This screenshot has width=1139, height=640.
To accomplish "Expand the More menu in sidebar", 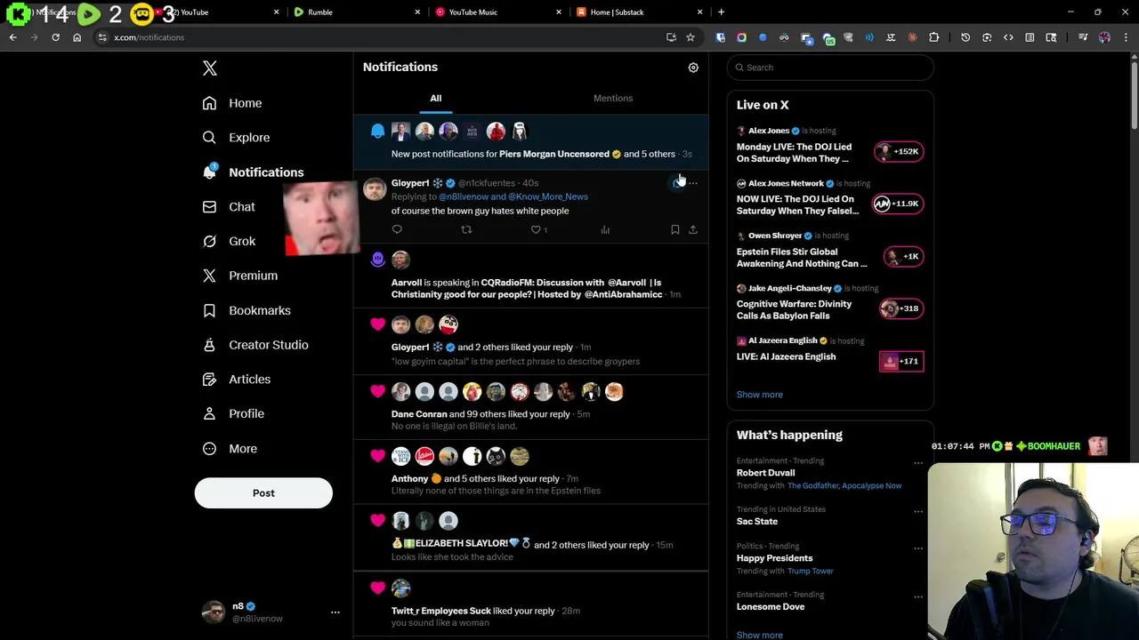I will (x=230, y=449).
